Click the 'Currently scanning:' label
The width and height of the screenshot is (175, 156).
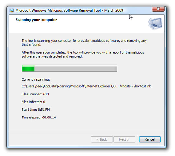36,79
